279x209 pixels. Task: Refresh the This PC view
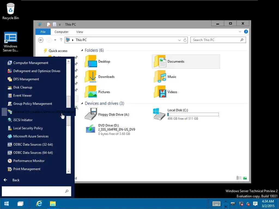click(x=185, y=40)
